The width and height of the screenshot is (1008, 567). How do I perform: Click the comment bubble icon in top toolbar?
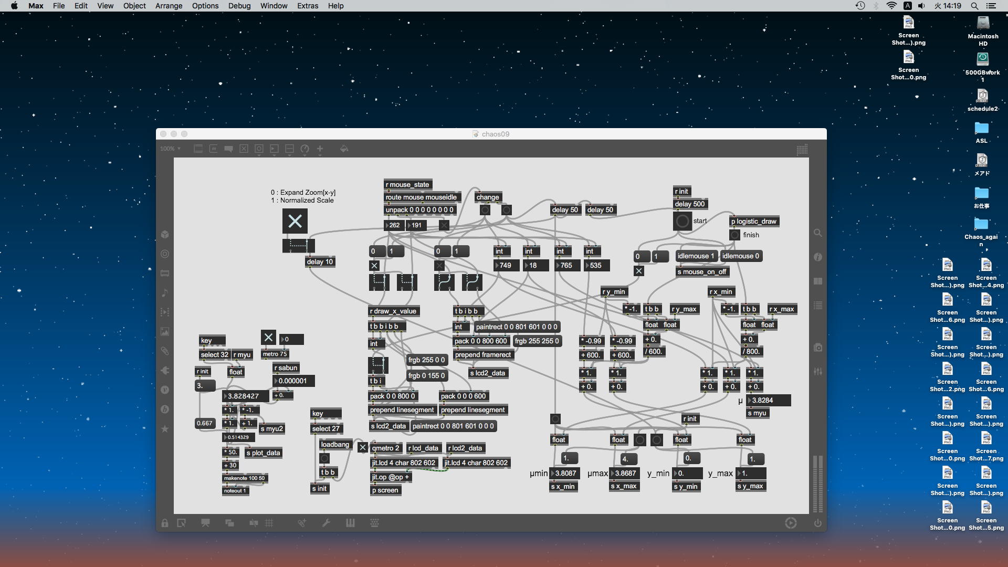click(228, 149)
